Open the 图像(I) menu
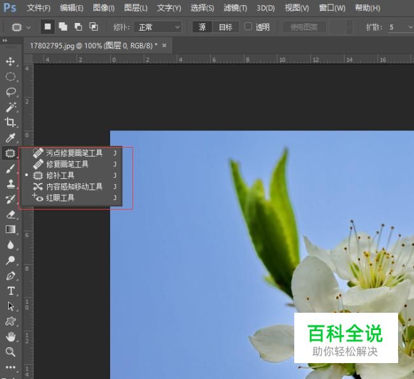Image resolution: width=414 pixels, height=379 pixels. click(x=104, y=8)
